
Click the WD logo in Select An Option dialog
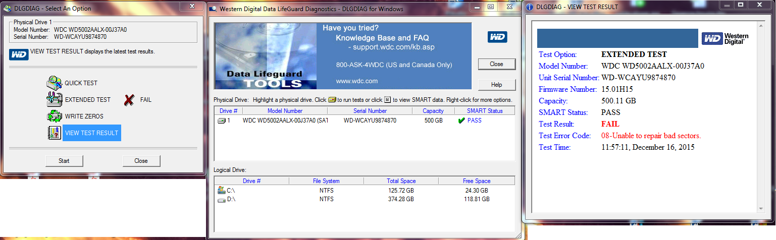point(19,54)
